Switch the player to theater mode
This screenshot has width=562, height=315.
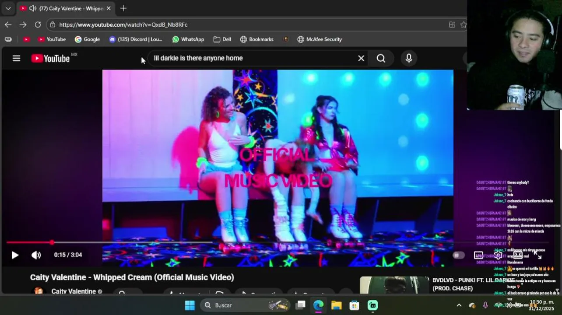(518, 255)
